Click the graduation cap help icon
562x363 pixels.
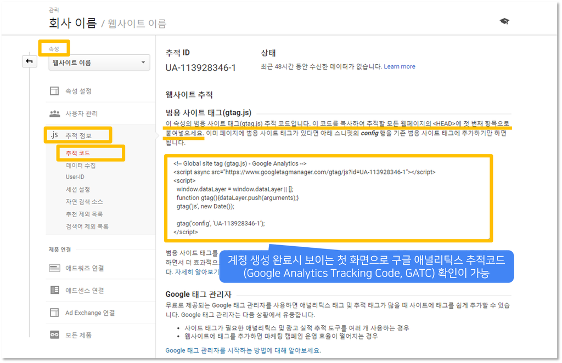(x=504, y=21)
